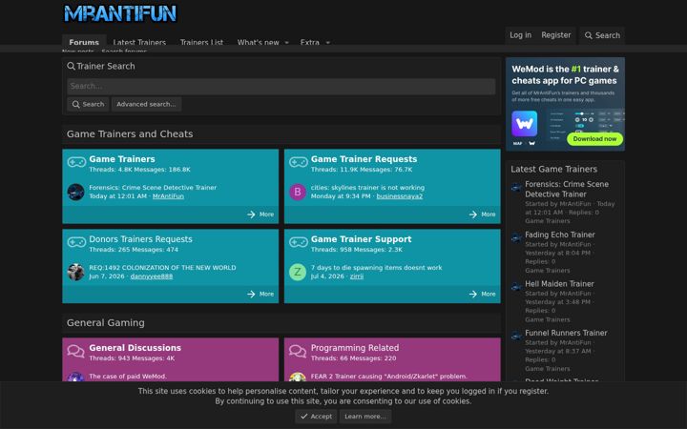Expand the Extra dropdown arrow

pos(327,43)
